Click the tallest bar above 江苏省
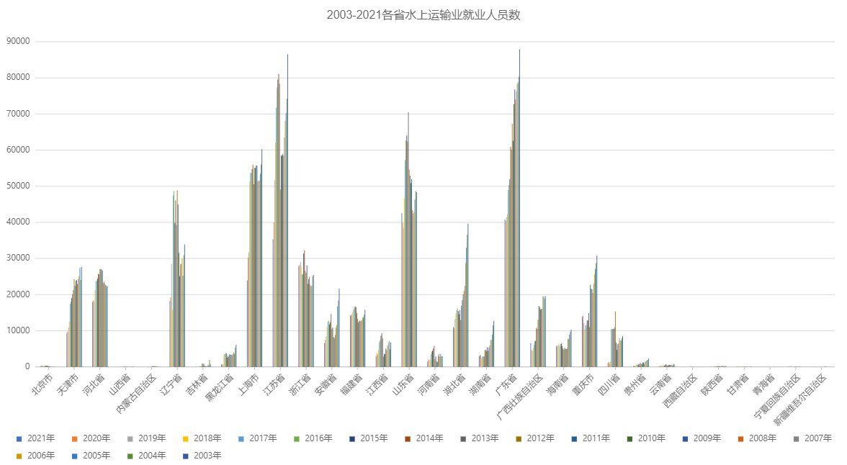Image resolution: width=847 pixels, height=465 pixels. pos(287,211)
